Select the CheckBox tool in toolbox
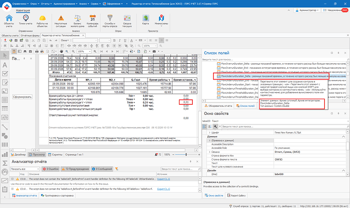 pyautogui.click(x=5, y=74)
